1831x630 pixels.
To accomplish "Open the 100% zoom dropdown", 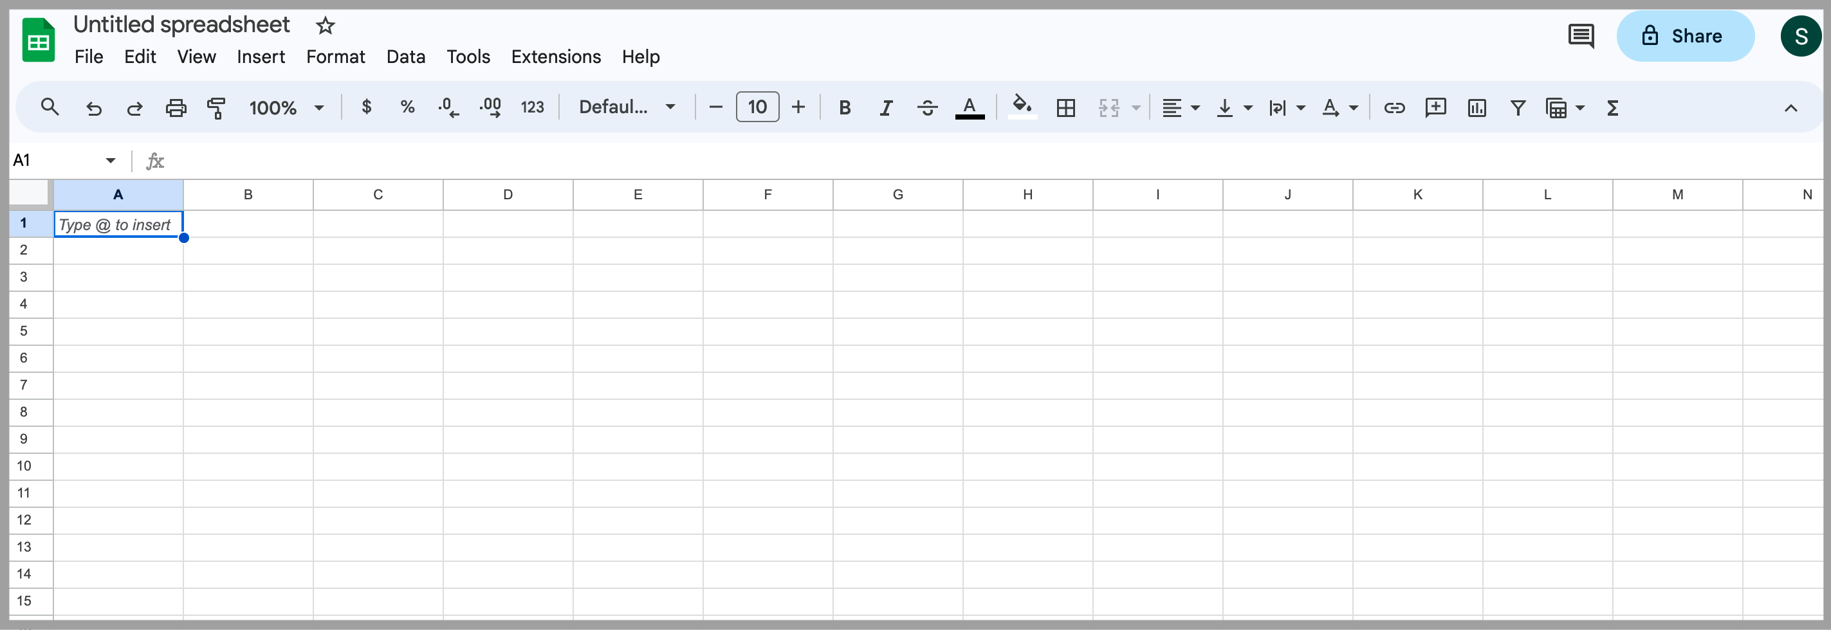I will [x=286, y=108].
